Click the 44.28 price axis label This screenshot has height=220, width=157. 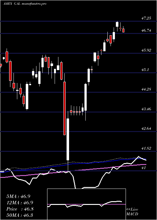(x=146, y=89)
